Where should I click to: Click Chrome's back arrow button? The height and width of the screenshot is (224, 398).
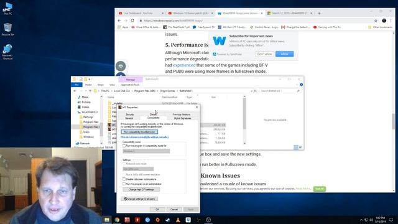(x=119, y=21)
